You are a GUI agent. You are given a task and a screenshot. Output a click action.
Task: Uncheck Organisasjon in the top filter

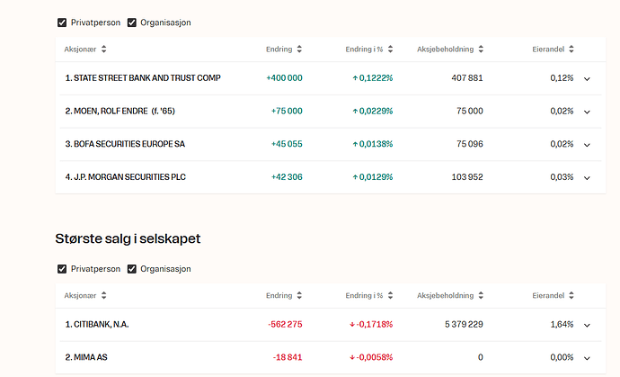132,22
